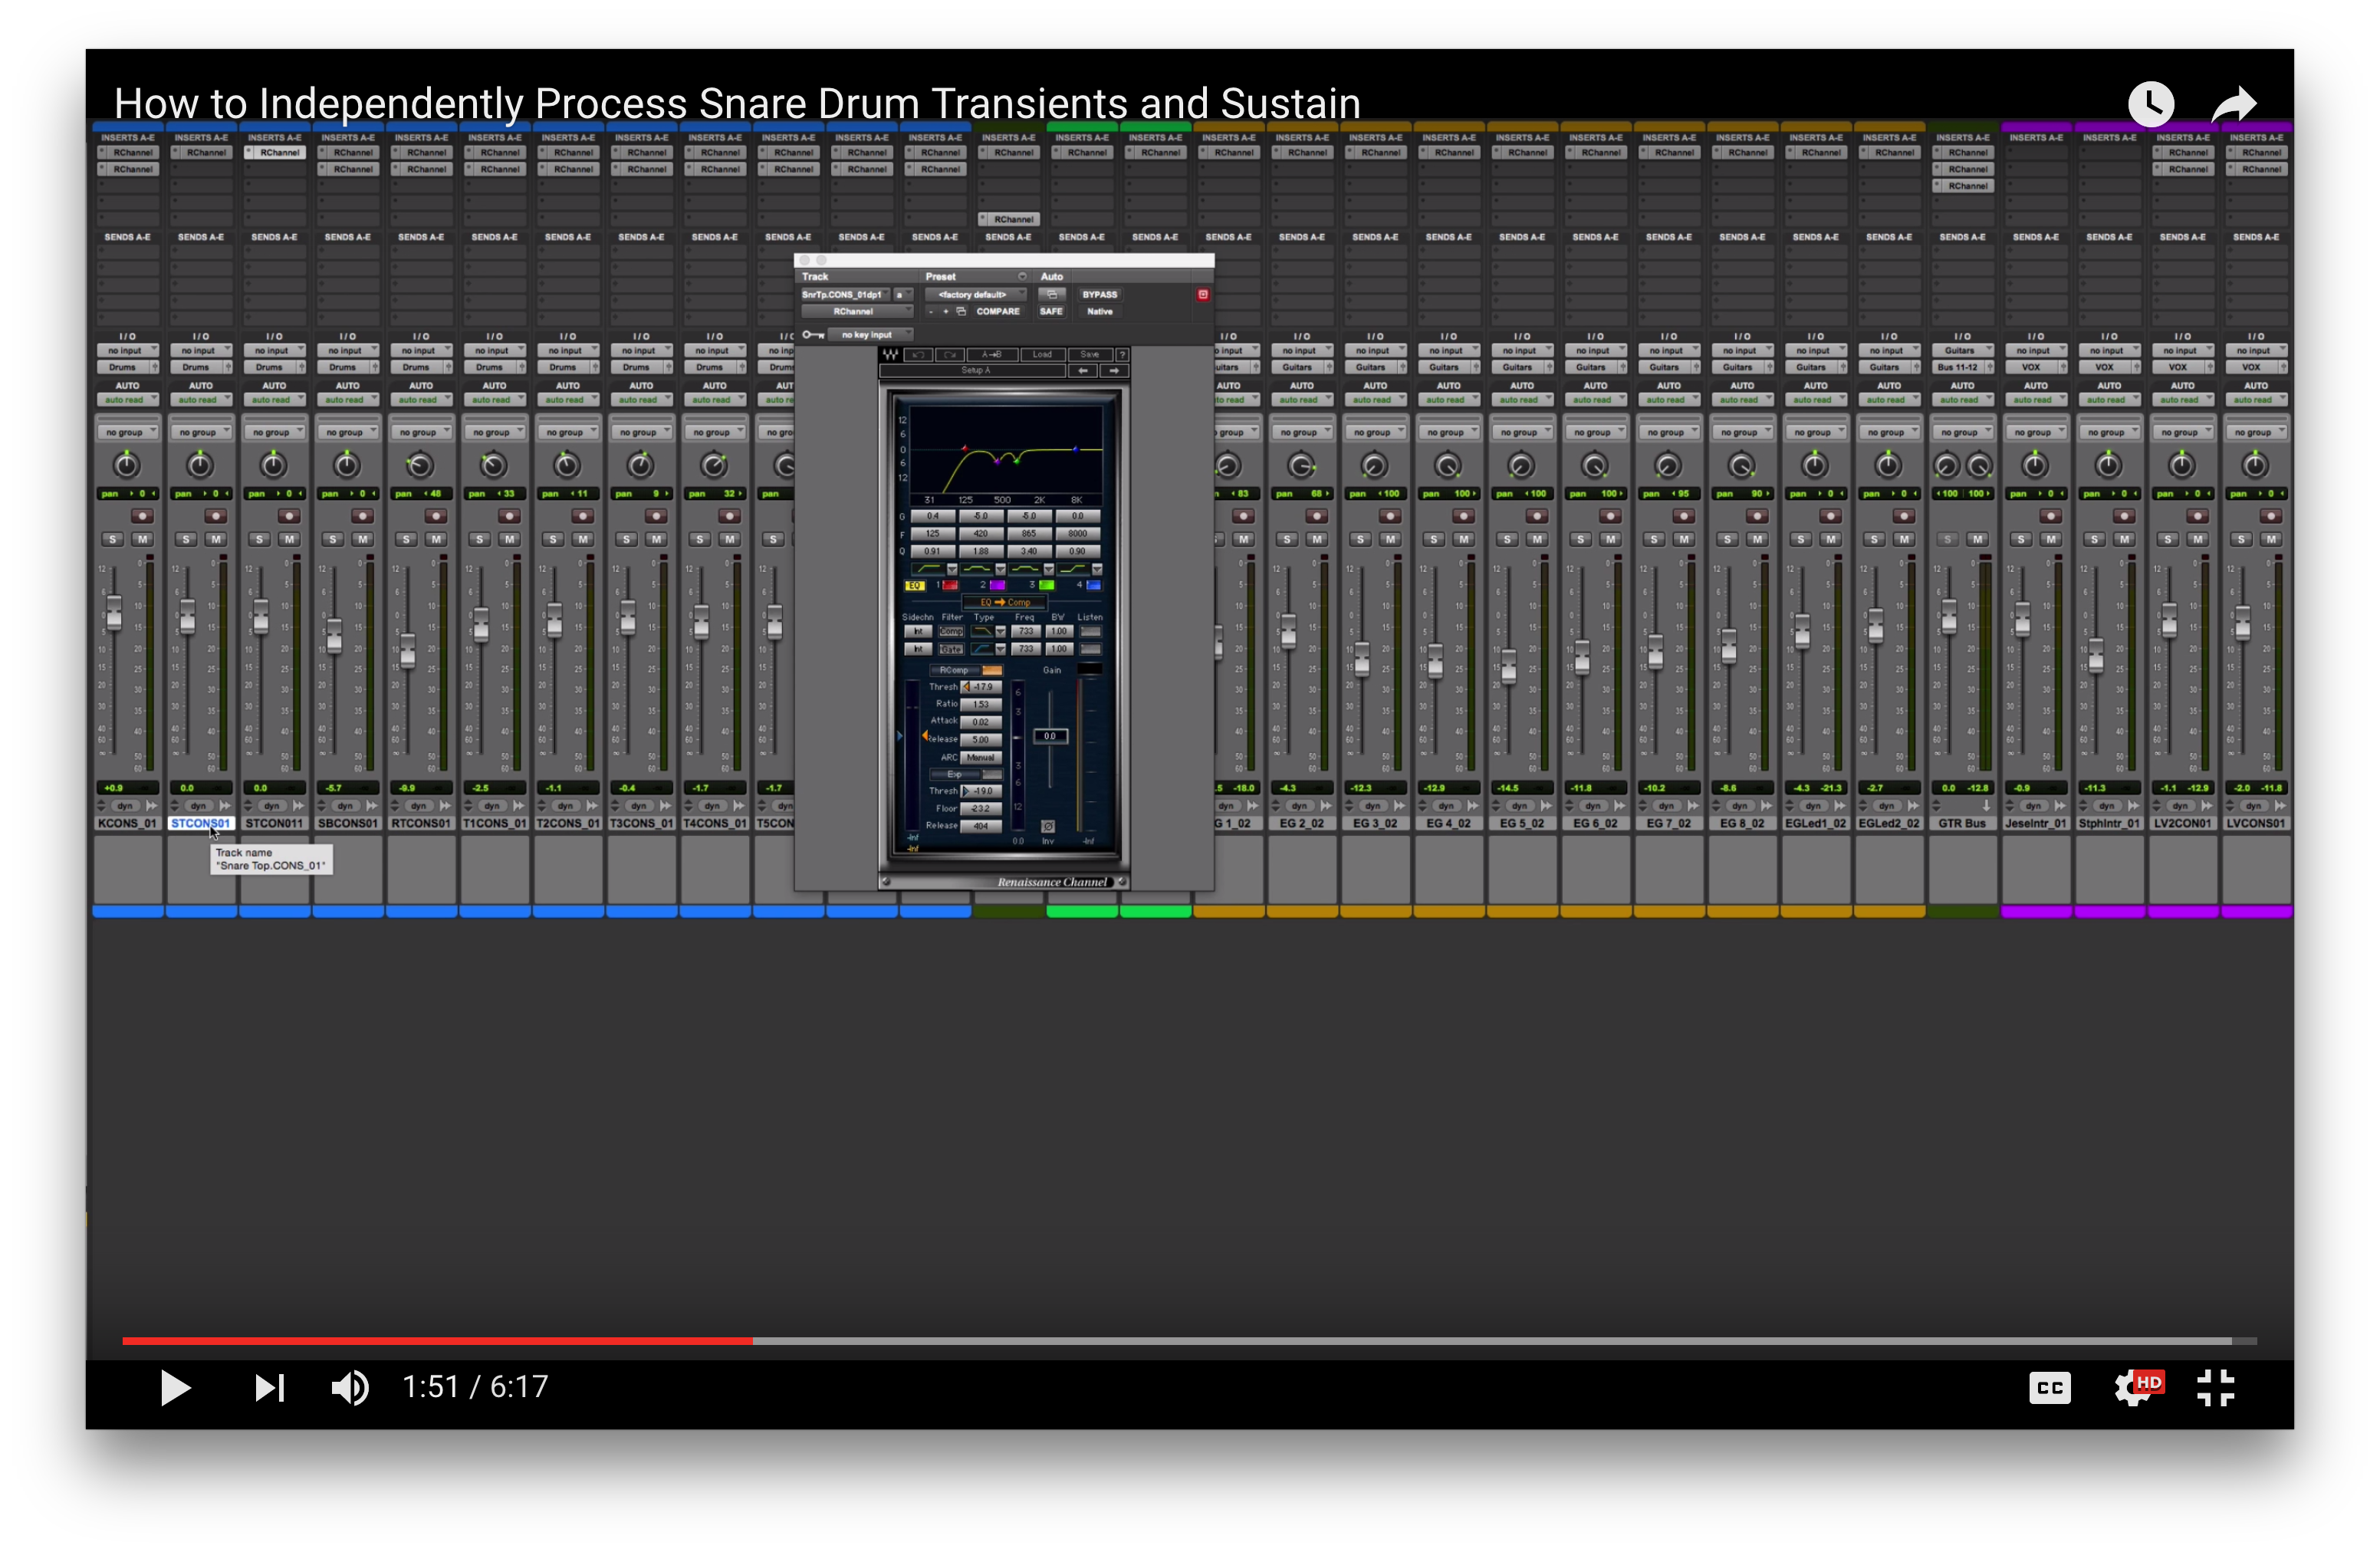Click the Waves logo in the plugin toolbar
Viewport: 2380px width, 1552px height.
pyautogui.click(x=890, y=355)
